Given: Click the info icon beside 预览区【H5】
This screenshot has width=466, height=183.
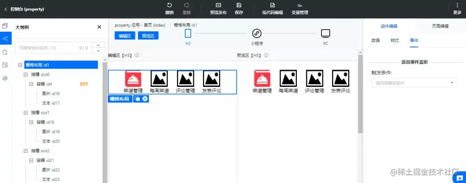Looking at the screenshot, I should 266,55.
